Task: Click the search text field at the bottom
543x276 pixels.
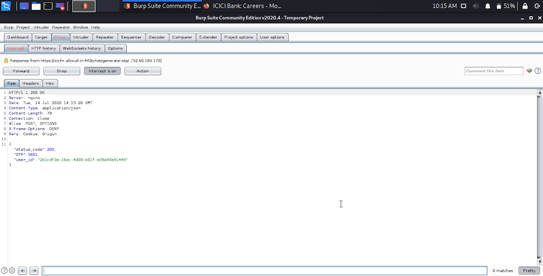Action: point(265,270)
